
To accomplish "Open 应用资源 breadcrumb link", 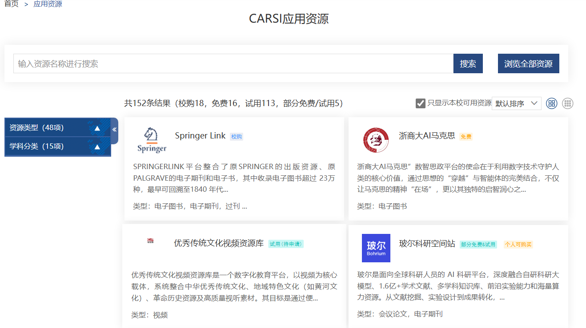I will pyautogui.click(x=48, y=4).
